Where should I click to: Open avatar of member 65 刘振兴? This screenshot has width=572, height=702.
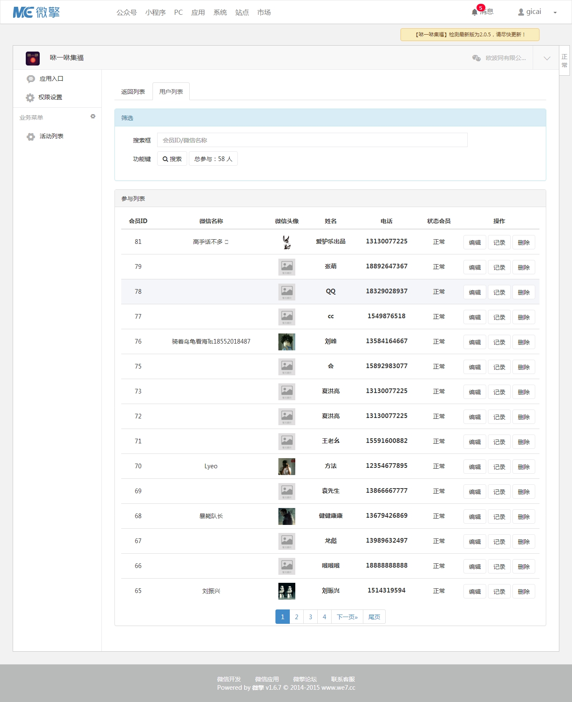point(287,591)
